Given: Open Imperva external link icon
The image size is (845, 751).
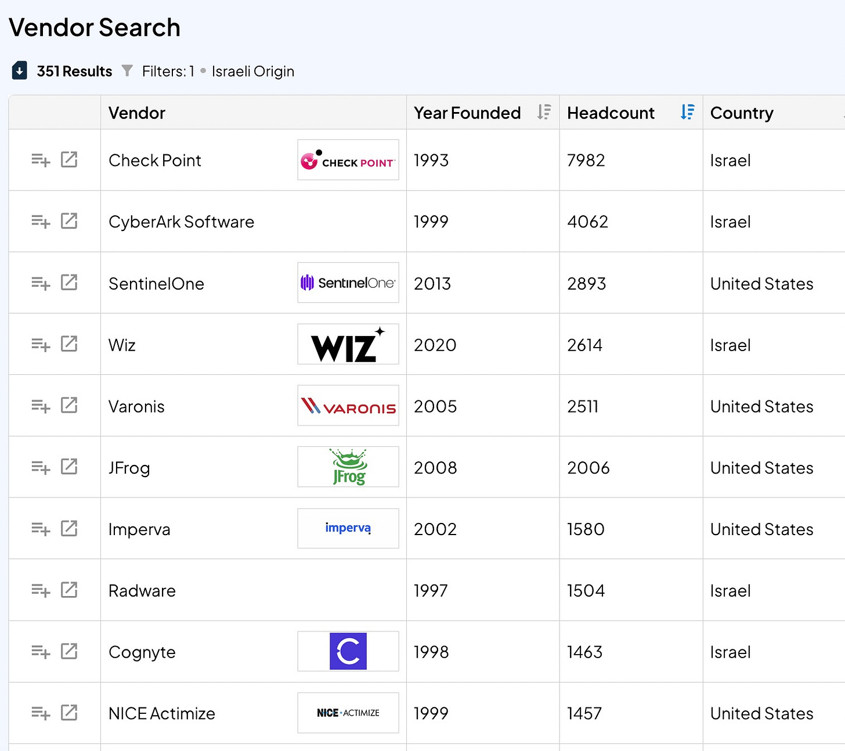Looking at the screenshot, I should click(x=69, y=528).
